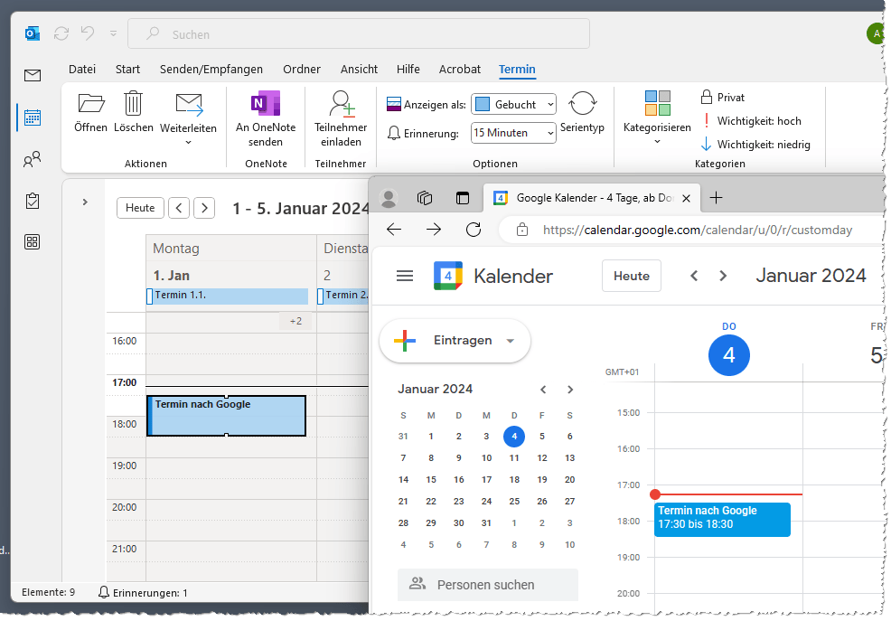The width and height of the screenshot is (891, 621).
Task: Click the Personen suchen field
Action: [x=488, y=585]
